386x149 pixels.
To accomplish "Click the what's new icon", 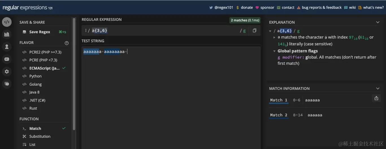I will (360, 8).
